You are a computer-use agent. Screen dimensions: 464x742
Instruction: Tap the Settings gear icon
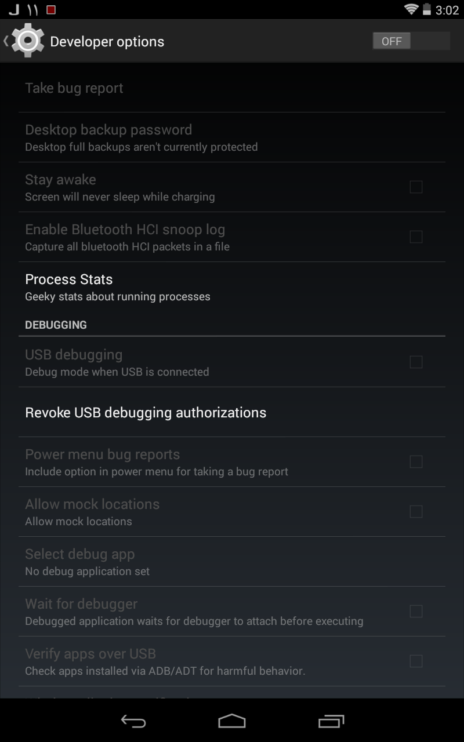click(x=28, y=41)
